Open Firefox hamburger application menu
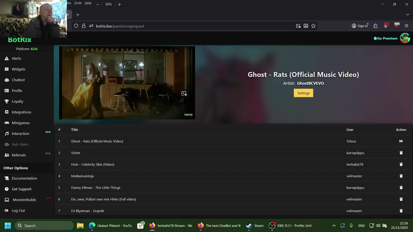 pos(407,26)
